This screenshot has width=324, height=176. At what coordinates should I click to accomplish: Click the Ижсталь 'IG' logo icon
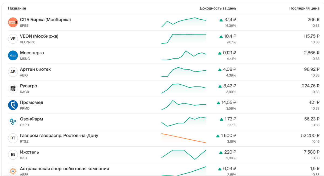click(13, 155)
